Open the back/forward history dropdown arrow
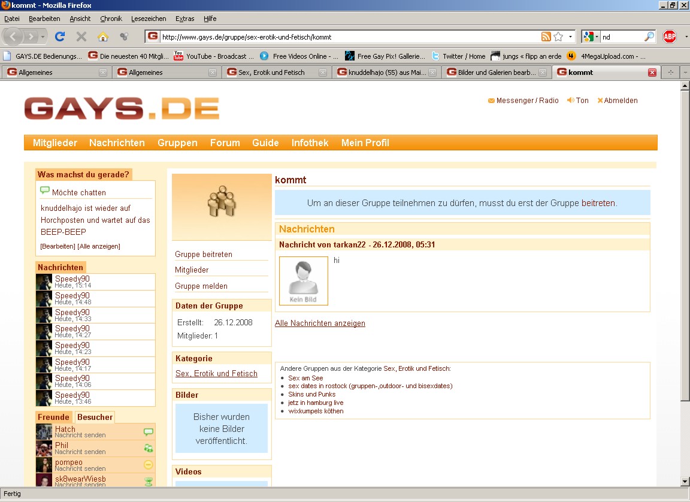690x502 pixels. click(43, 37)
